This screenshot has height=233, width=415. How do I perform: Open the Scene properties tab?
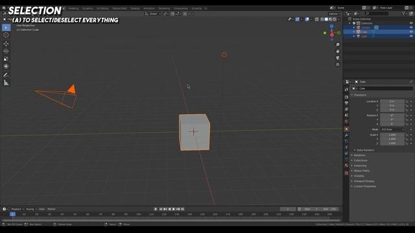(x=346, y=115)
